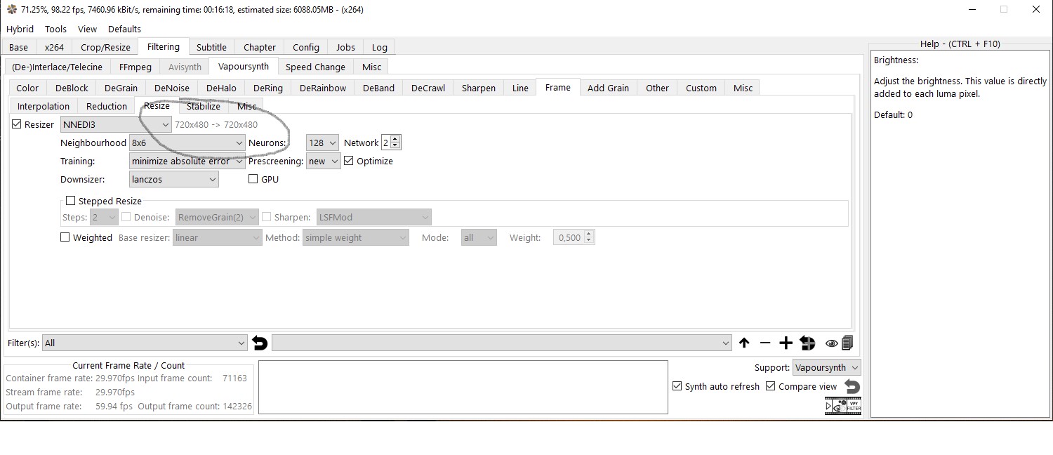Click the plus icon to add filter entry
The height and width of the screenshot is (455, 1053).
[x=786, y=343]
